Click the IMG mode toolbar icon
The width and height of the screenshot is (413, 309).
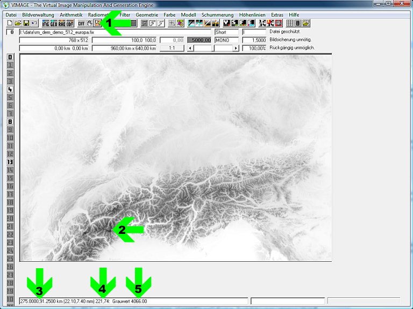coord(46,23)
